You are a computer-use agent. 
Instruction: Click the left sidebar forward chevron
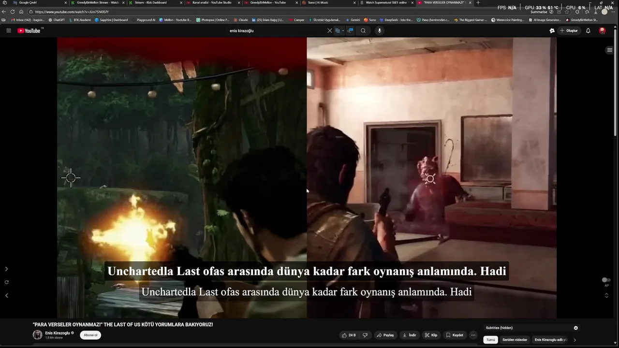[6, 269]
